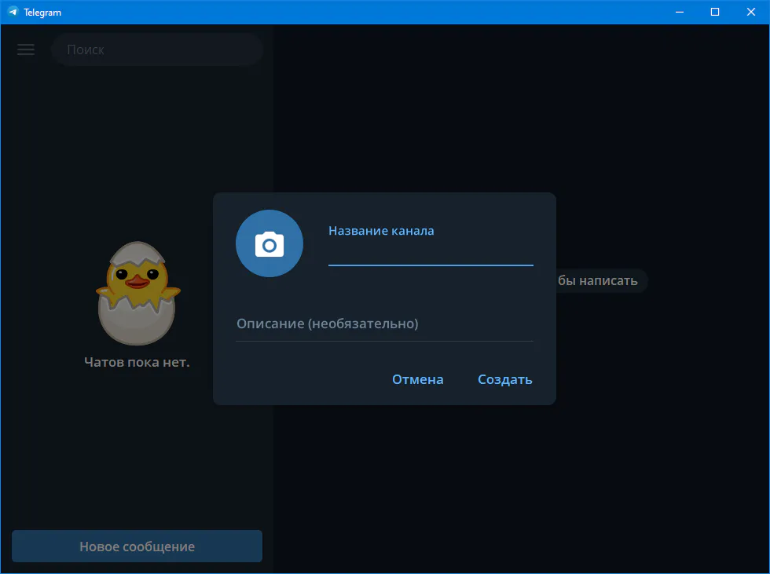This screenshot has height=574, width=770.
Task: Click the "Описание (необязательно)" description field
Action: click(384, 324)
